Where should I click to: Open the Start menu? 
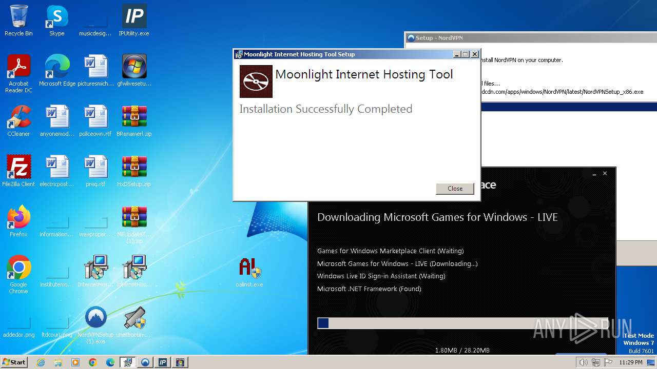tap(14, 362)
